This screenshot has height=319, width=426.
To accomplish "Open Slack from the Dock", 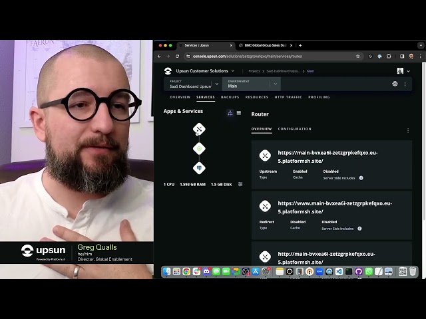I will click(x=196, y=272).
